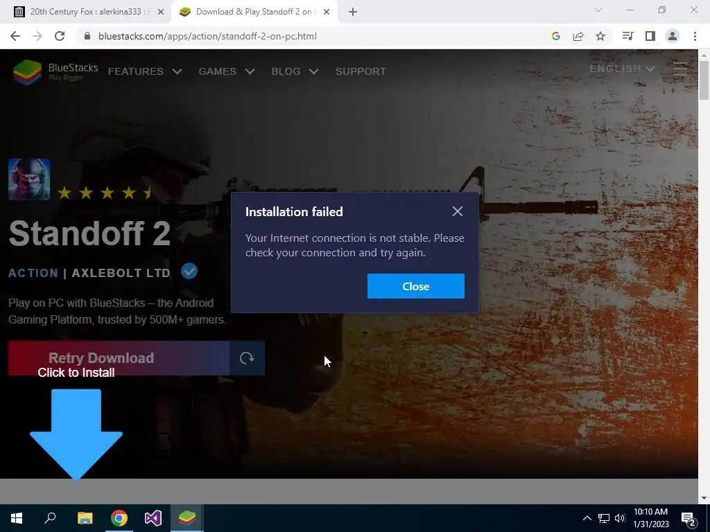Screen dimensions: 710x532
Task: Open File Explorer from taskbar
Action: 85,518
